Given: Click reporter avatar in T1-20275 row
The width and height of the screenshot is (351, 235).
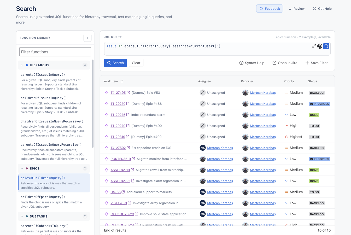Looking at the screenshot, I should coord(245,115).
